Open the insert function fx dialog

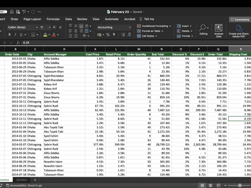(x=18, y=43)
